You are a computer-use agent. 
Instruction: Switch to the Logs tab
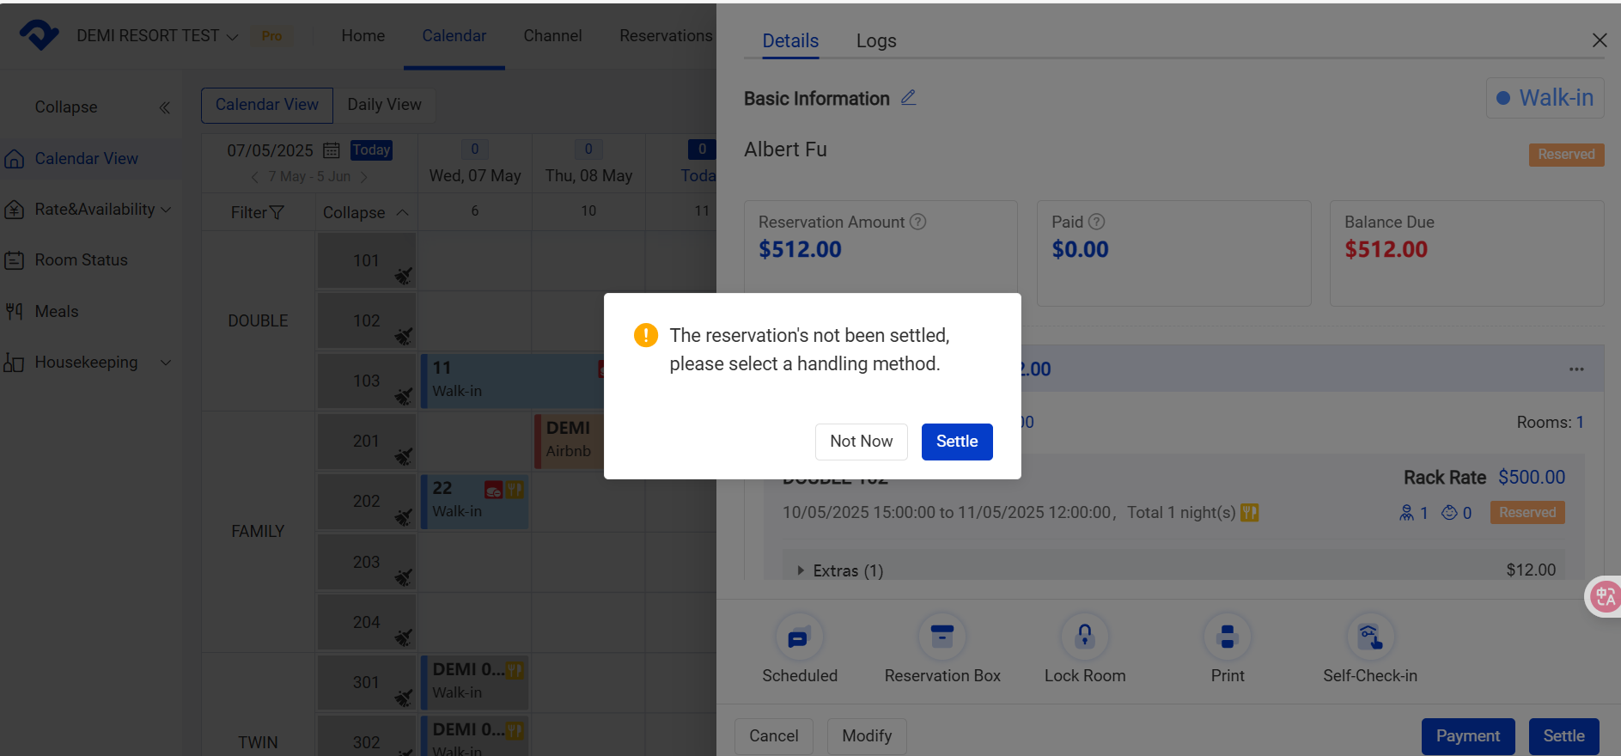pos(875,41)
